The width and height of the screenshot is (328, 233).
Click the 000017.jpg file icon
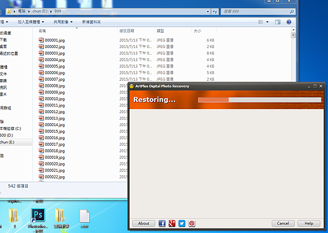coord(41,144)
